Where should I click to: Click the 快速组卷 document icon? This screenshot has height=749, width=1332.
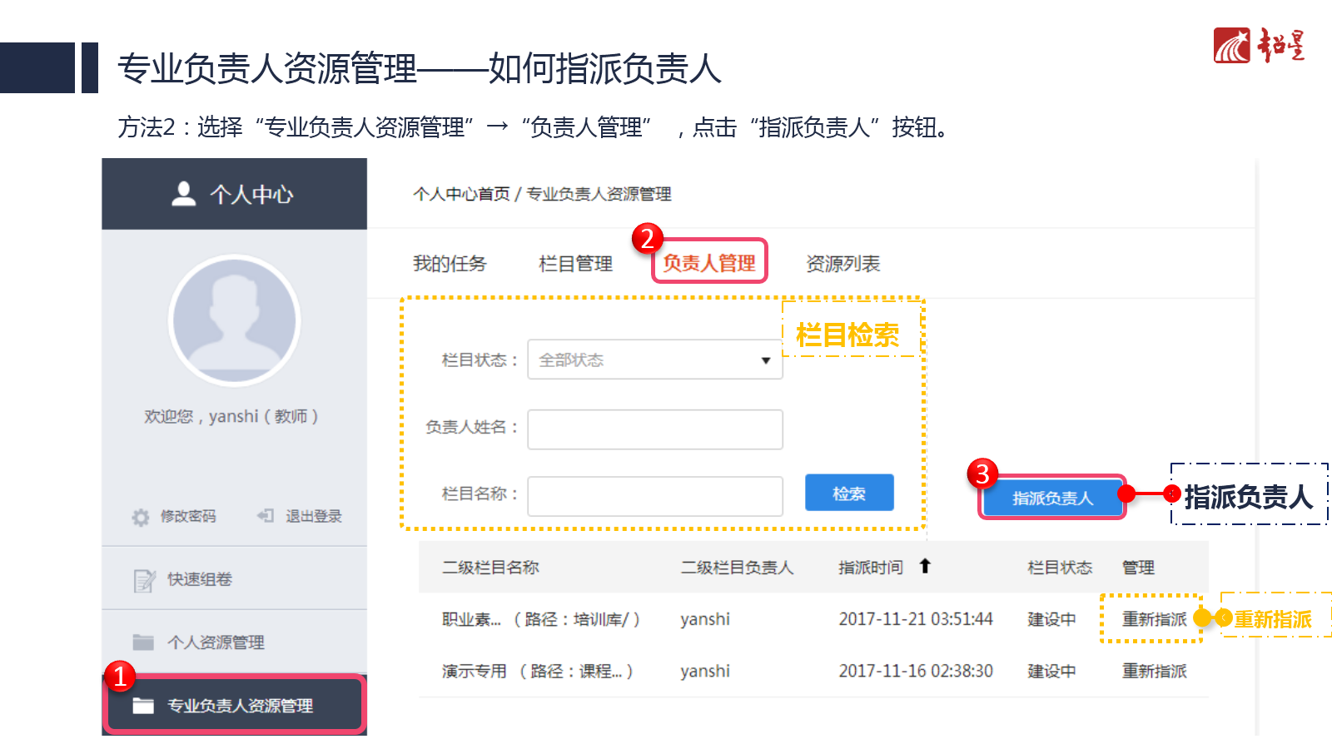pyautogui.click(x=144, y=580)
